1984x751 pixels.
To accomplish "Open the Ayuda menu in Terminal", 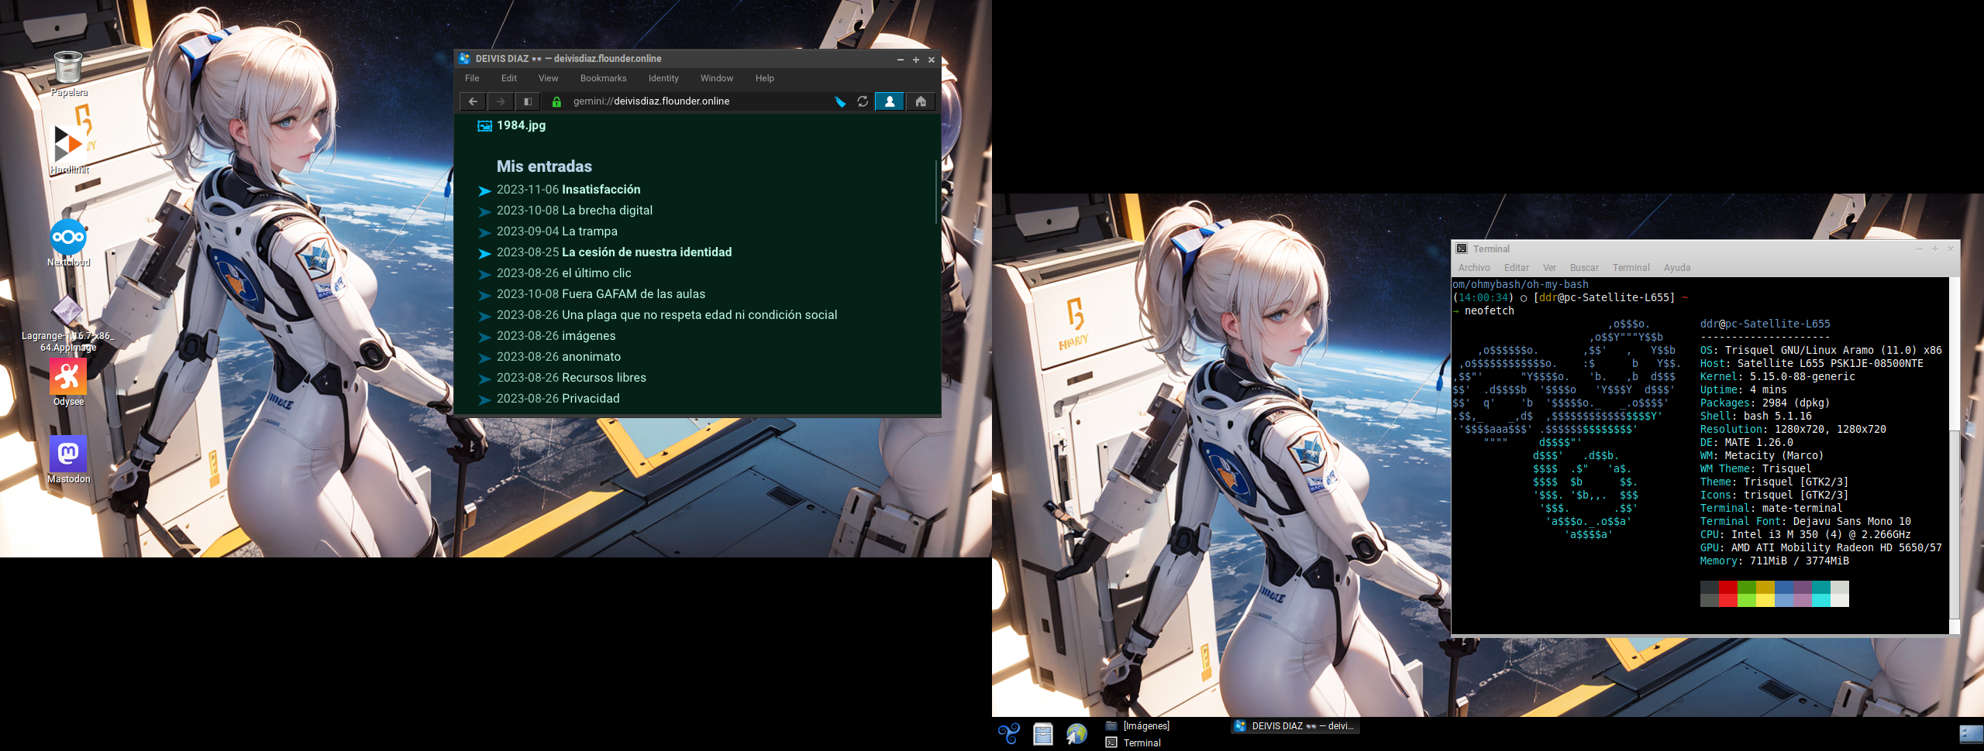I will (1677, 268).
